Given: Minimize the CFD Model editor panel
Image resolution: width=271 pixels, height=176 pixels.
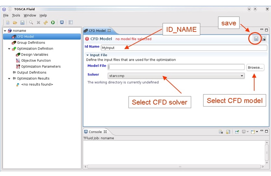Looking at the screenshot, I should (262, 30).
